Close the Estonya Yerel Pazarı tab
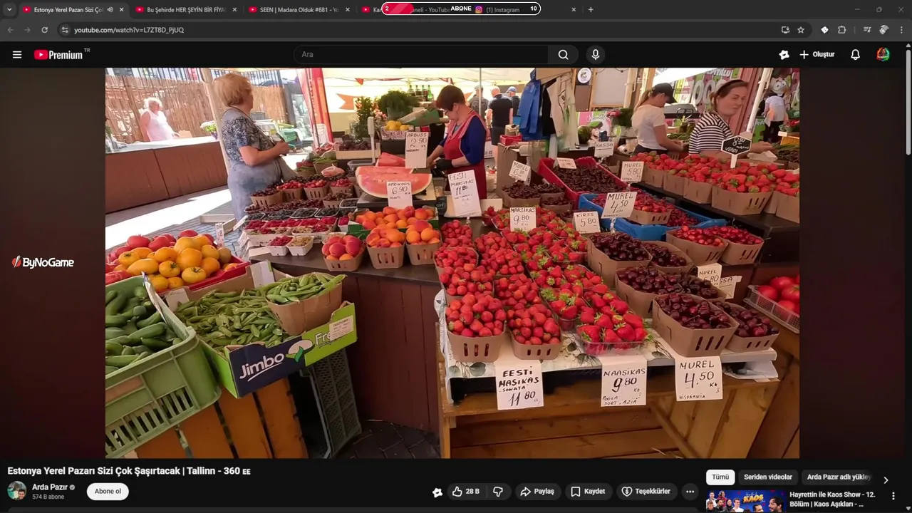The image size is (912, 513). point(121,10)
